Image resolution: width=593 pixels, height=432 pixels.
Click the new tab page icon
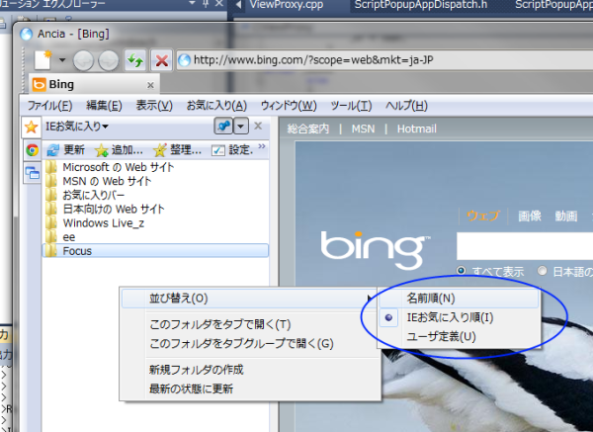[x=42, y=60]
